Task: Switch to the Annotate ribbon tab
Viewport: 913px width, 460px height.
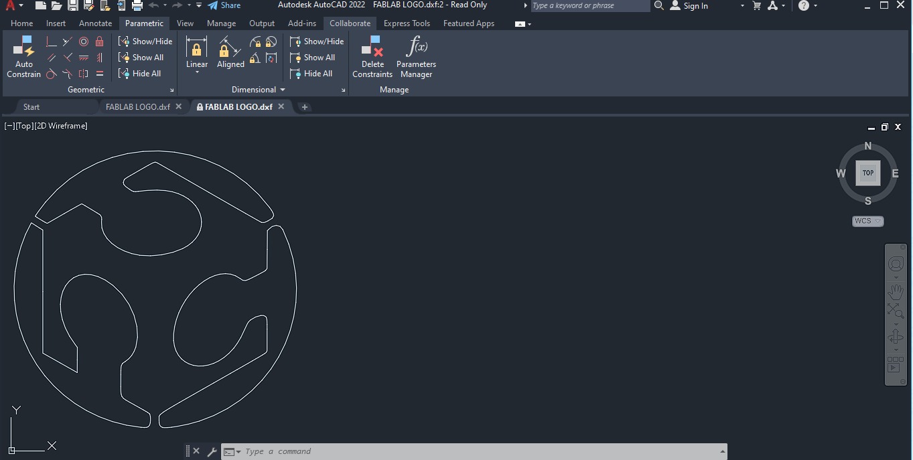Action: click(x=95, y=23)
